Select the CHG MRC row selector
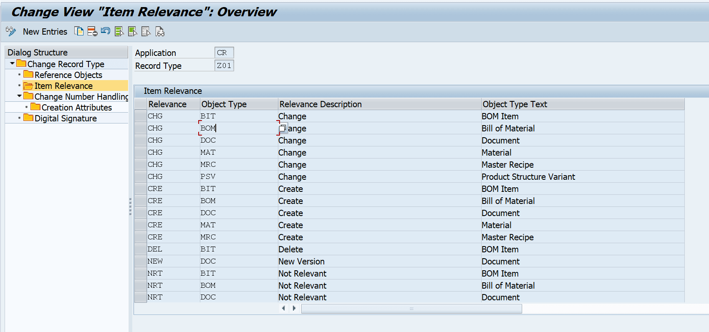Image resolution: width=709 pixels, height=332 pixels. pos(140,164)
